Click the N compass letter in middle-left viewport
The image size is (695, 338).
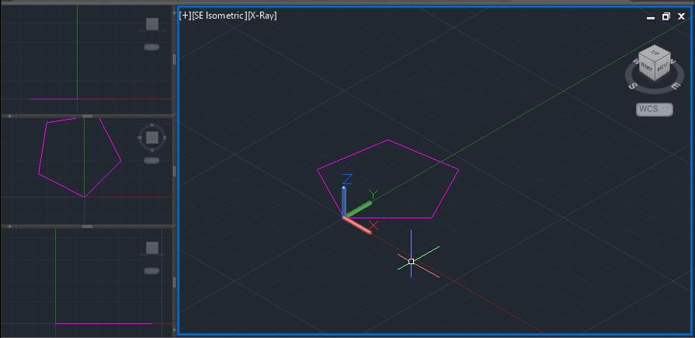(152, 125)
